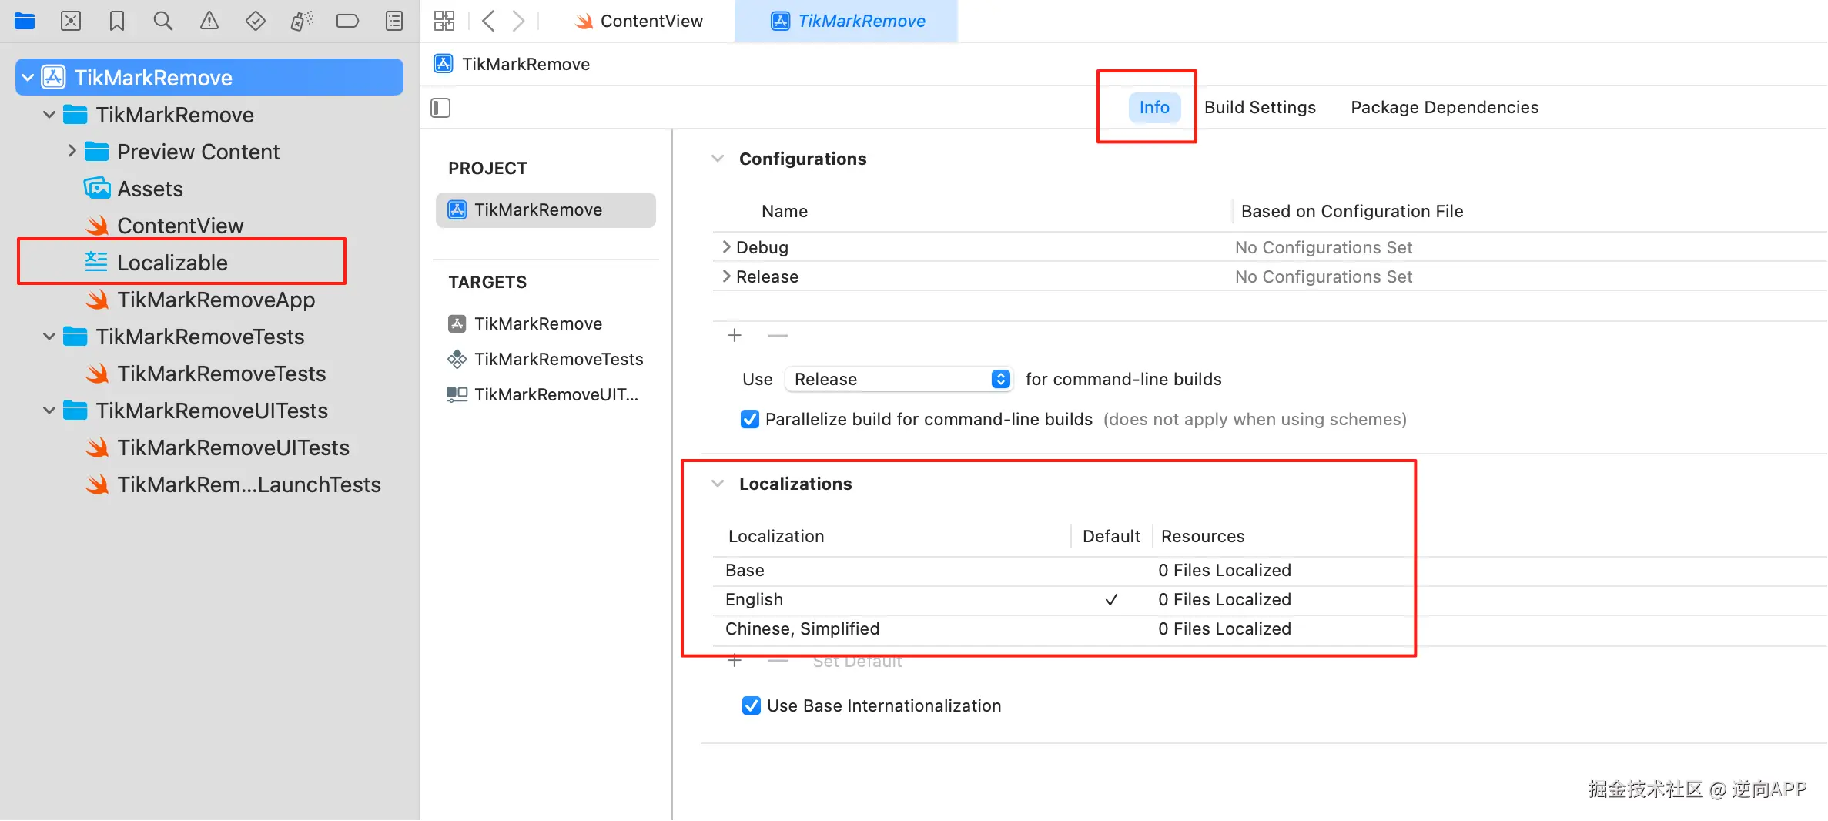Viewport: 1828px width, 821px height.
Task: Switch to the ContentView editor tab
Action: tap(639, 21)
